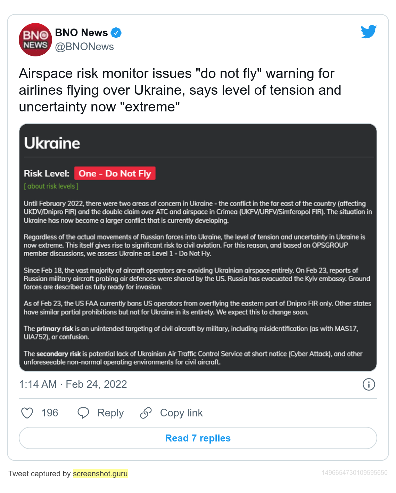Click the blue verified badge
The image size is (396, 493).
coord(116,33)
